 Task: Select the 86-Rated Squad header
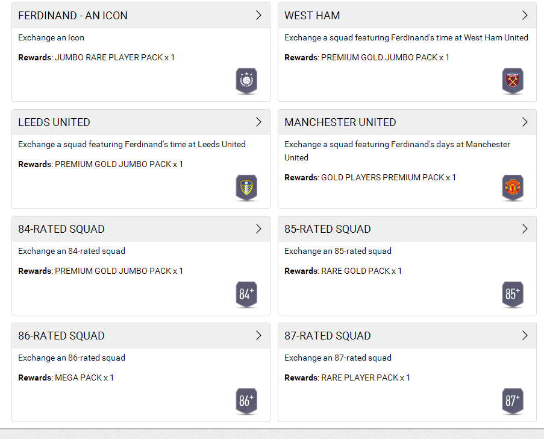coord(61,336)
